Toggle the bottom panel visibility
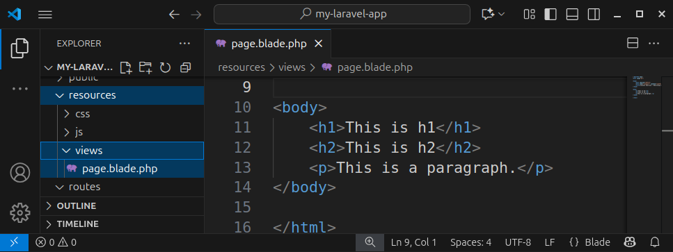This screenshot has width=673, height=252. [x=572, y=15]
